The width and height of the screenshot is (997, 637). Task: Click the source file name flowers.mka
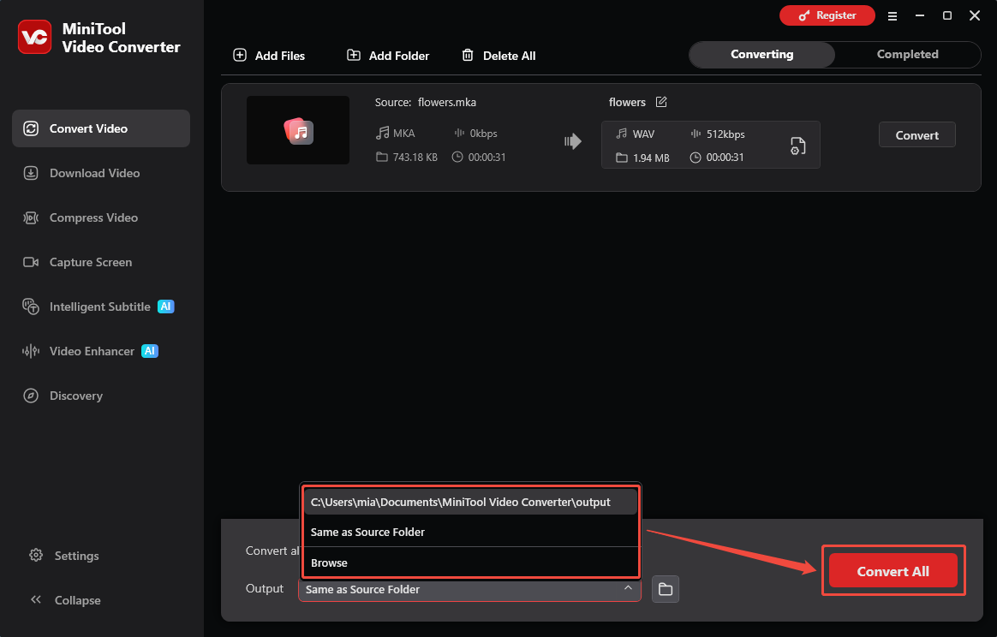pos(447,103)
